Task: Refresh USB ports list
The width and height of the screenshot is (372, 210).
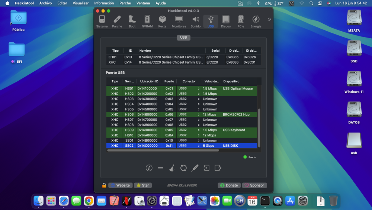Action: pos(183,168)
